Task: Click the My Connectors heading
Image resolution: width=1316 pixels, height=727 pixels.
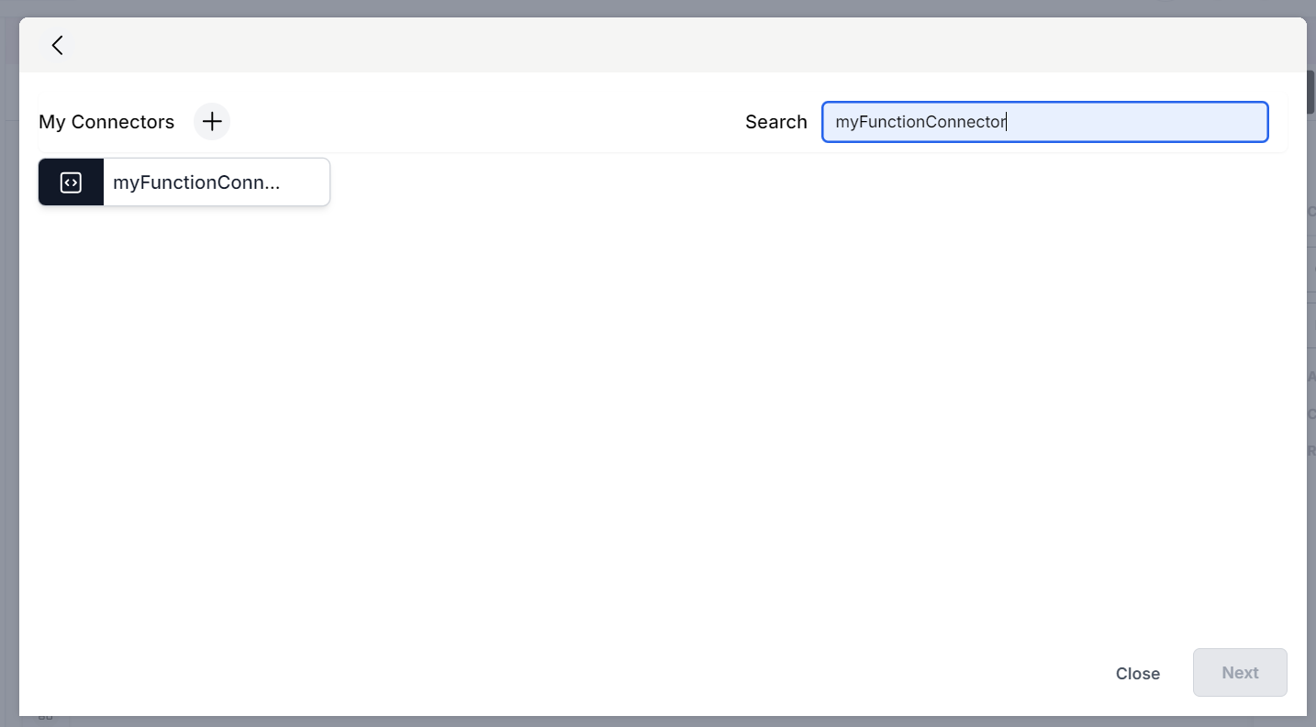Action: [106, 122]
